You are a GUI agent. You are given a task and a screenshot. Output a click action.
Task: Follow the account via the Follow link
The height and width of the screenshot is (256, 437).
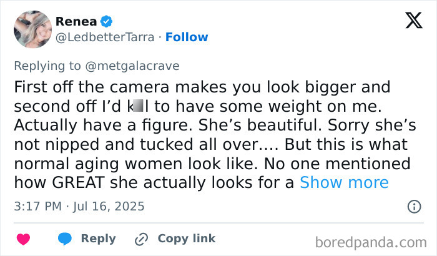click(x=186, y=37)
